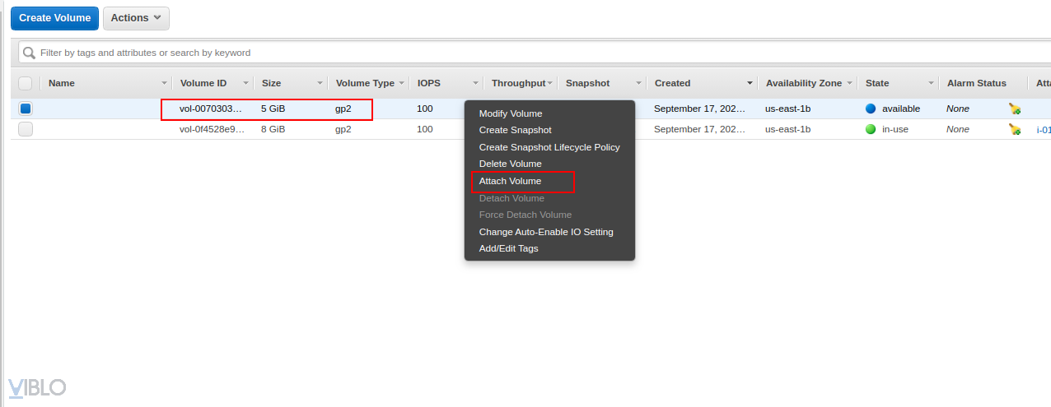Click the 5 GiB size cell
The image size is (1051, 407).
point(273,109)
